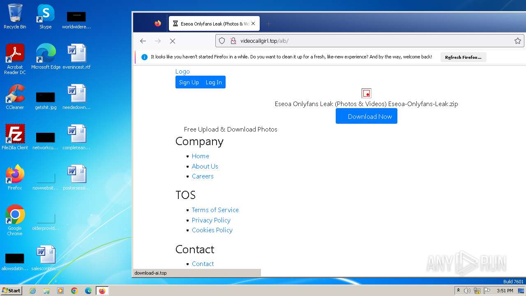Click the Company heading
The height and width of the screenshot is (296, 526).
pos(199,141)
